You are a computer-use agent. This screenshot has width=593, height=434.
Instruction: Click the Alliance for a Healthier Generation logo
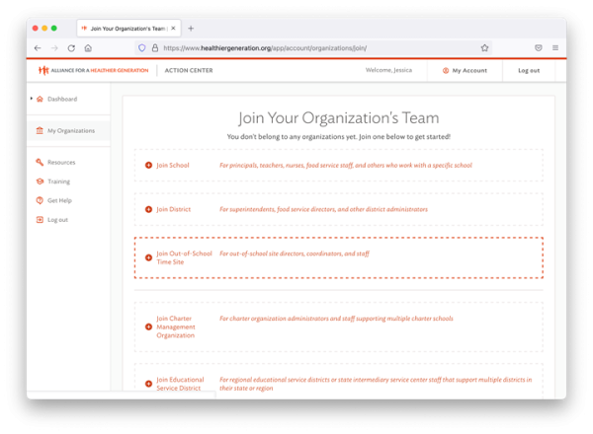[x=92, y=70]
